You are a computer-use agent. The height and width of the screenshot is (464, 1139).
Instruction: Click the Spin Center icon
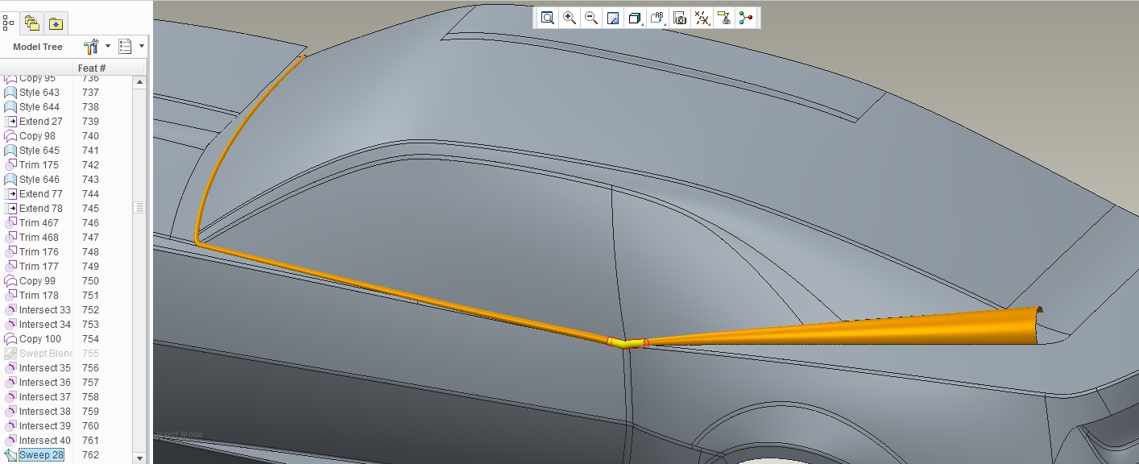point(746,18)
